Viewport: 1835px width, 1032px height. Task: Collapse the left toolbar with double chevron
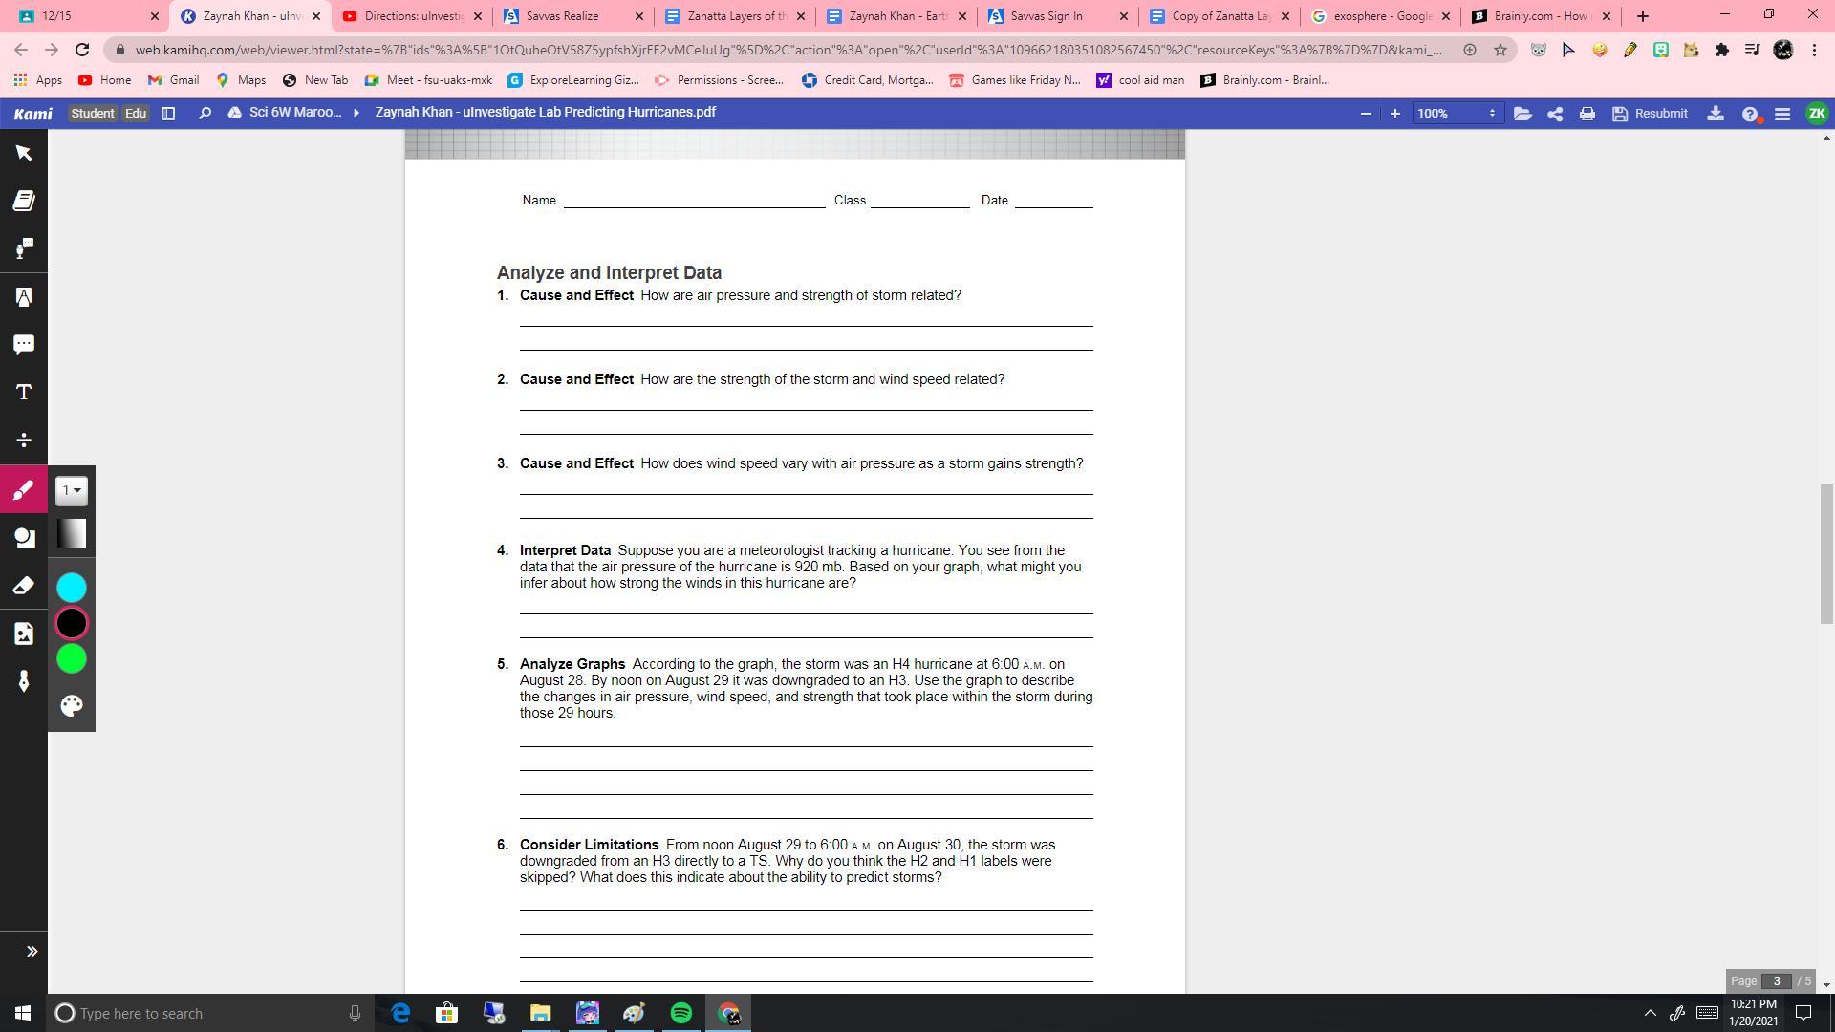point(32,952)
